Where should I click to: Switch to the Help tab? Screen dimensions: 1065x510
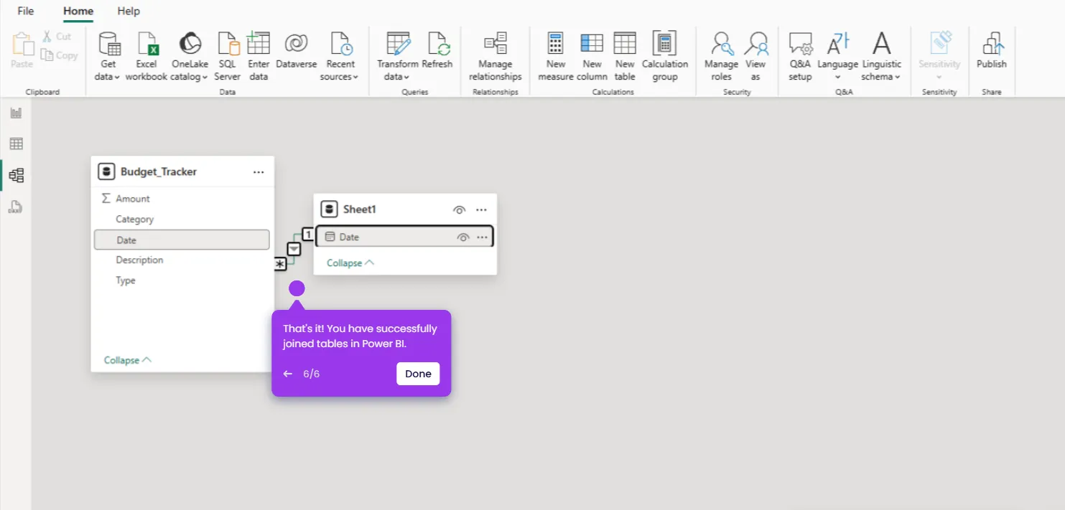coord(129,11)
